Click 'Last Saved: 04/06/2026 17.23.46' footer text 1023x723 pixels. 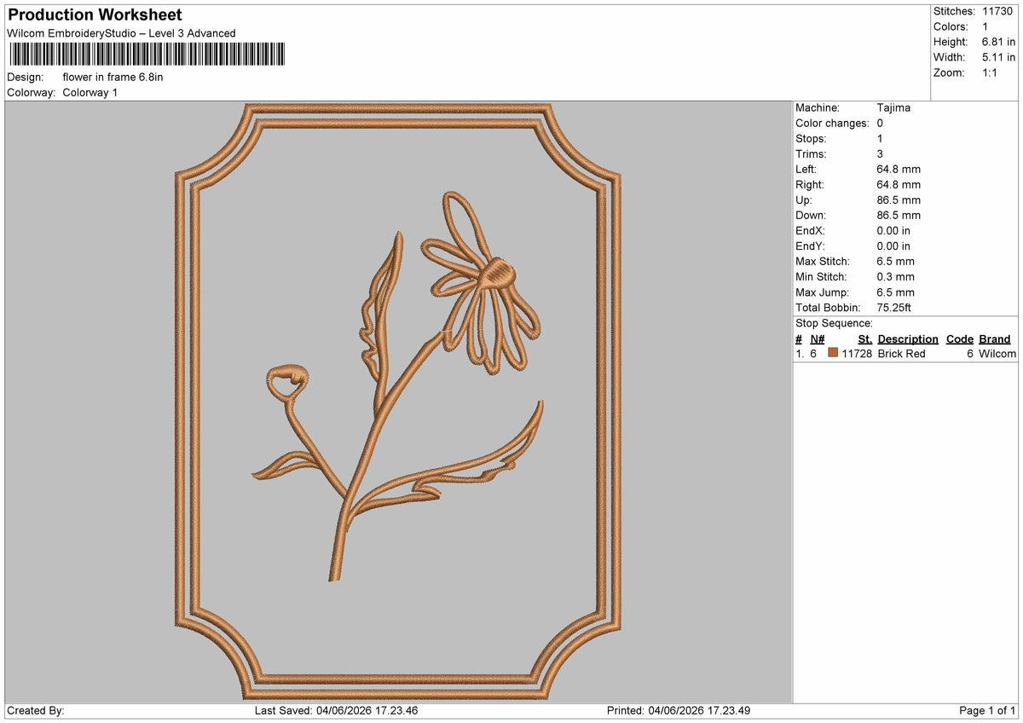tap(336, 710)
